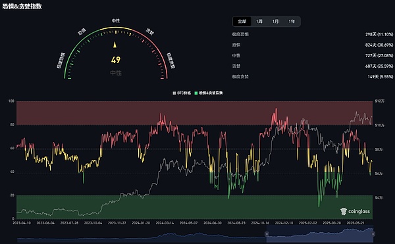Screen dimensions: 395x244
Task: Select the 恐惧 824天 statistics row
Action: pyautogui.click(x=312, y=45)
